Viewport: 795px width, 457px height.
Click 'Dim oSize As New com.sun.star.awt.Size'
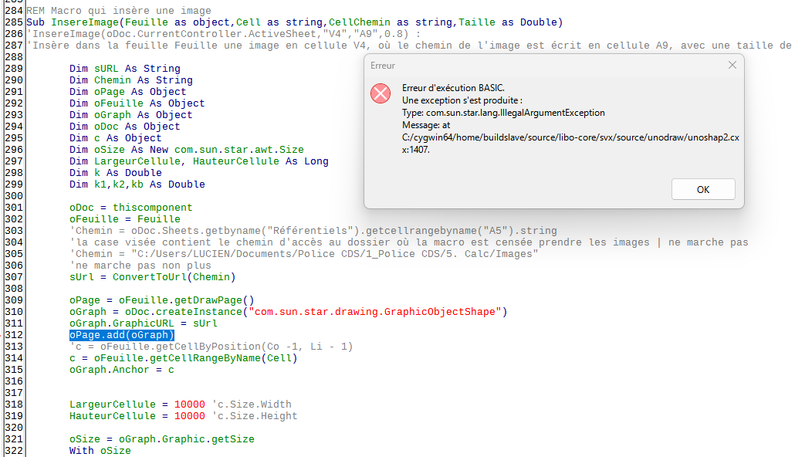pos(187,150)
